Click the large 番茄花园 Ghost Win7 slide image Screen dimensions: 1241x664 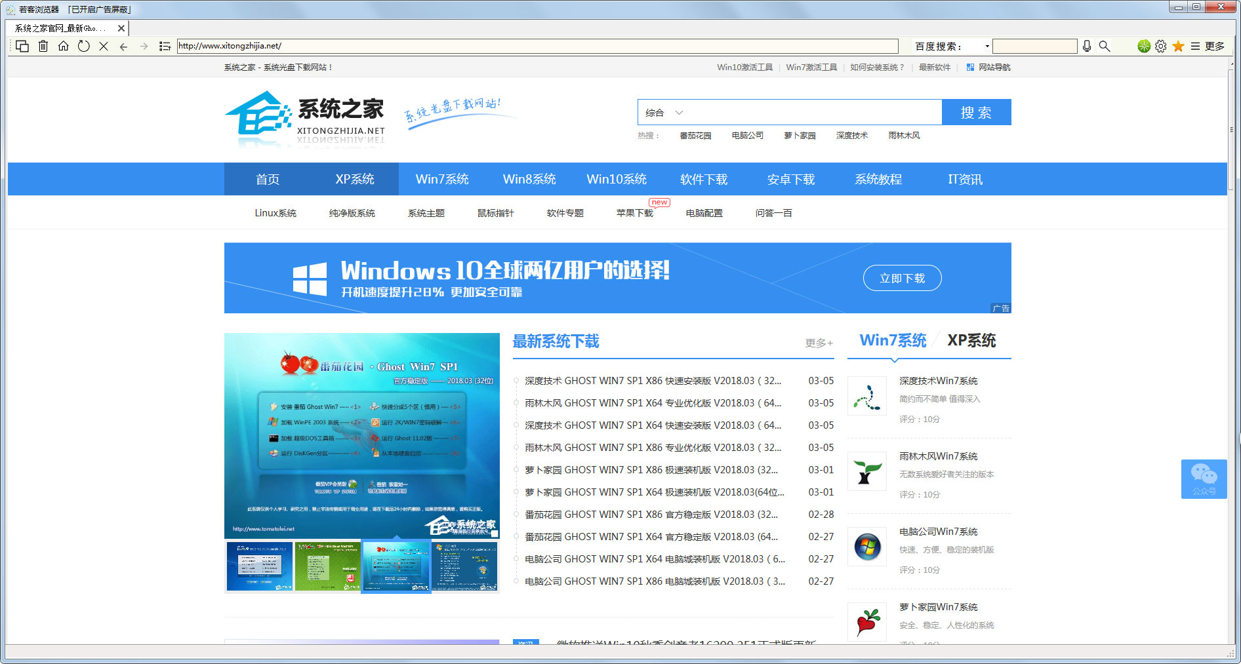click(362, 436)
